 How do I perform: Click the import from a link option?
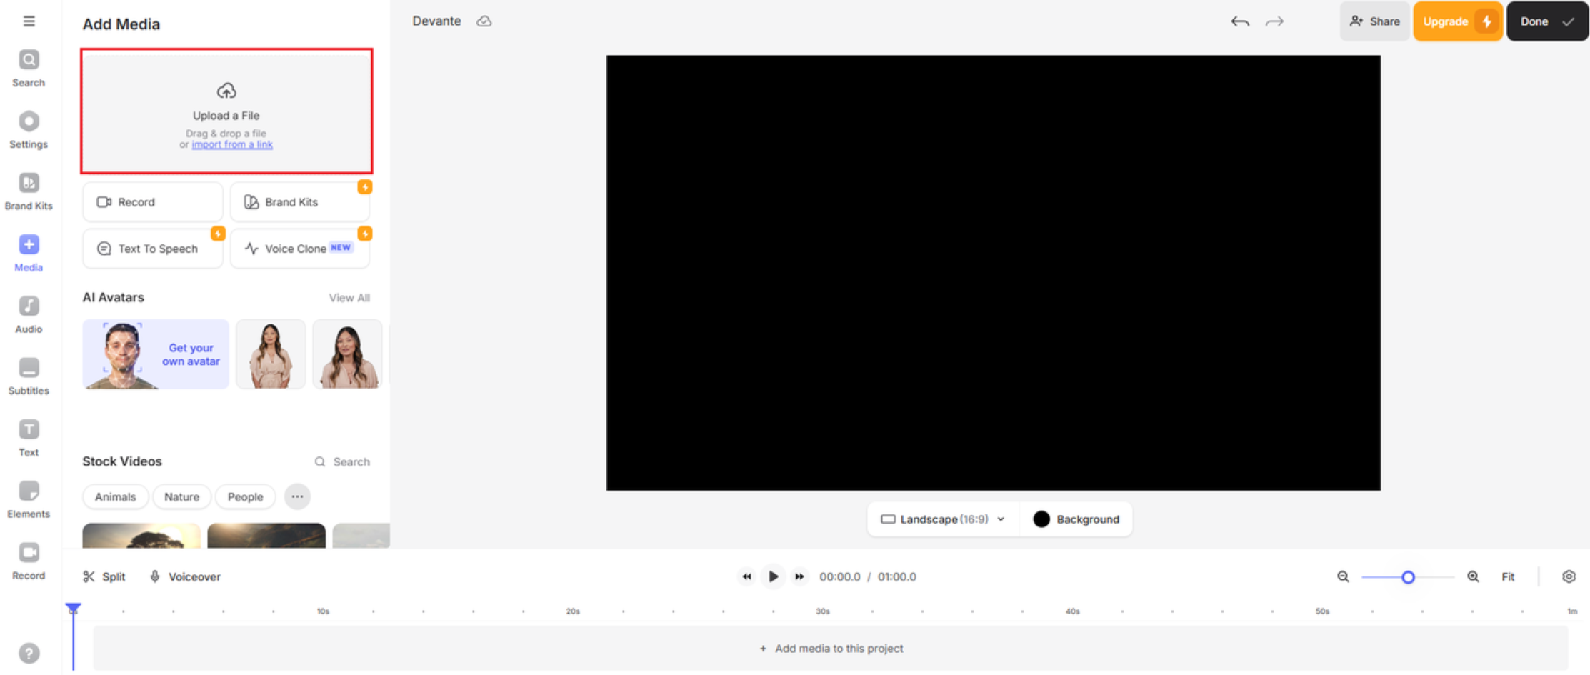tap(232, 144)
